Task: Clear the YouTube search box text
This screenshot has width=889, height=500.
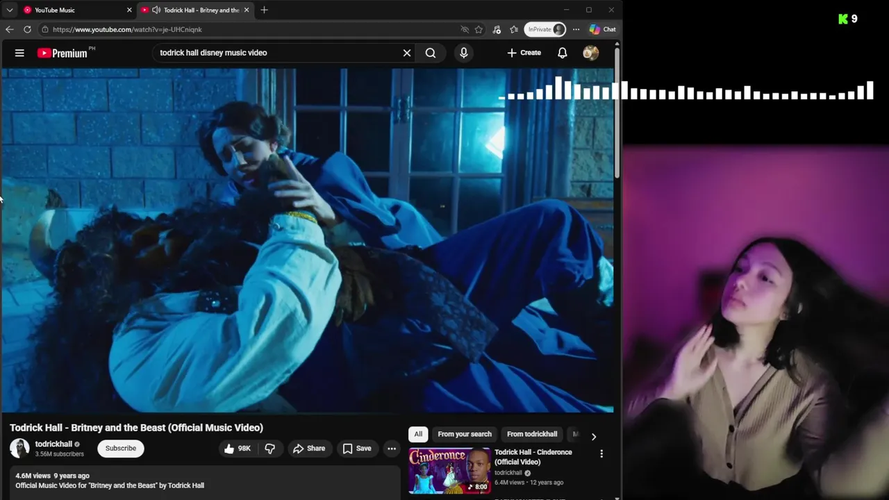Action: click(407, 53)
